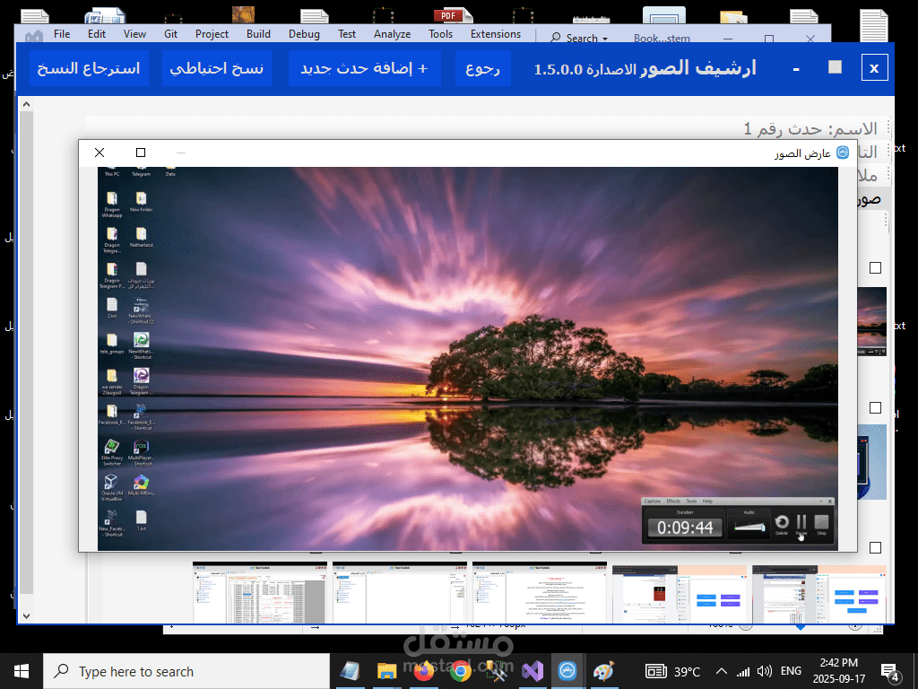Open the Edit menu in Visual Studio
The image size is (918, 689).
(97, 34)
